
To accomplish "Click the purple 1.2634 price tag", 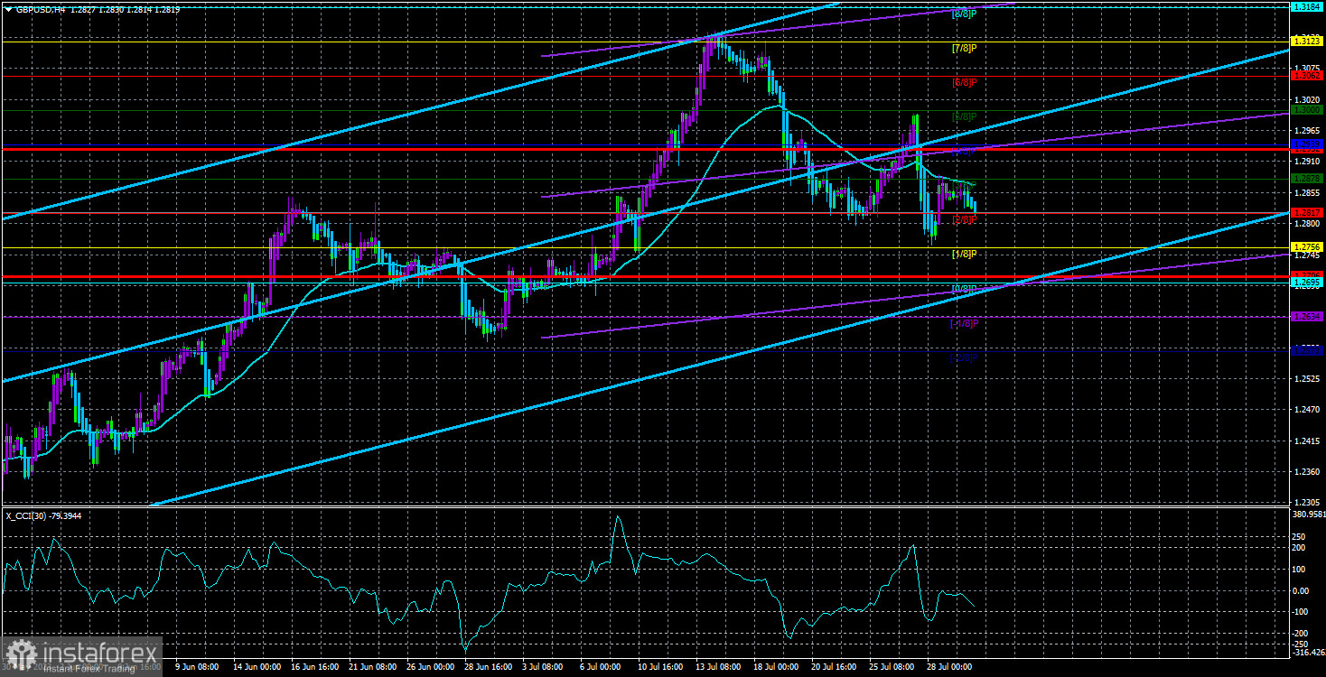I will (x=1306, y=316).
